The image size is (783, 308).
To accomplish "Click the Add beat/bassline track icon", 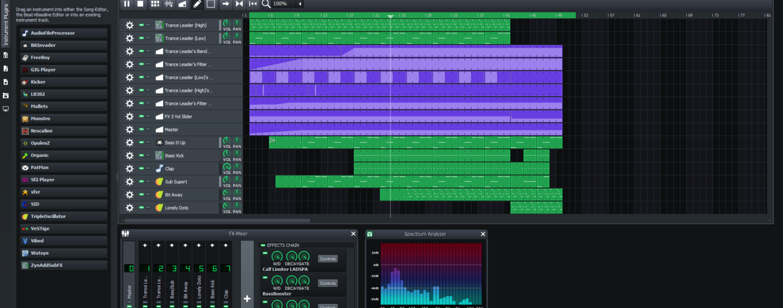I will coord(155,4).
